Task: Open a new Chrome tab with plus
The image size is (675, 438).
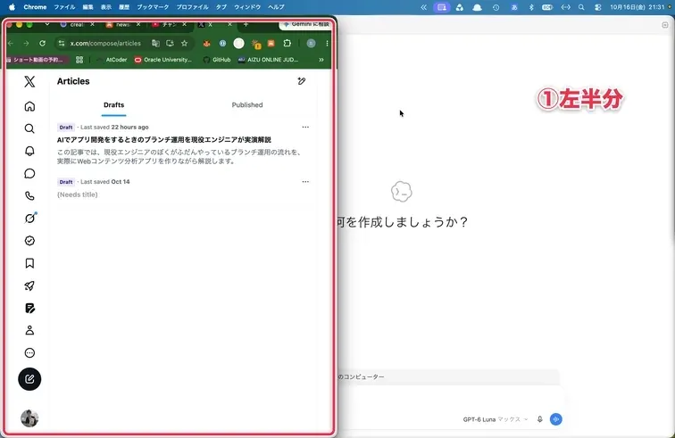Action: 246,24
